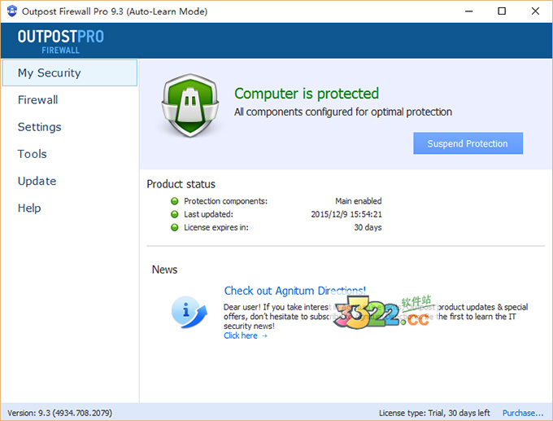This screenshot has width=553, height=421.
Task: Open the Tools section
Action: tap(32, 154)
